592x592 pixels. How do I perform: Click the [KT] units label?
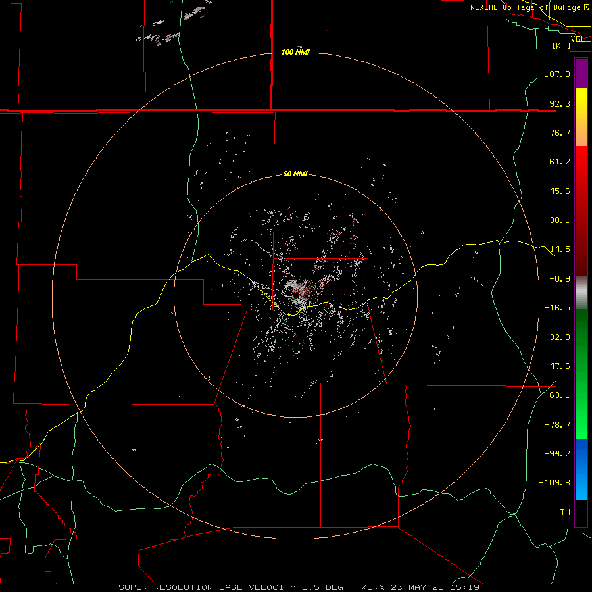(x=562, y=45)
